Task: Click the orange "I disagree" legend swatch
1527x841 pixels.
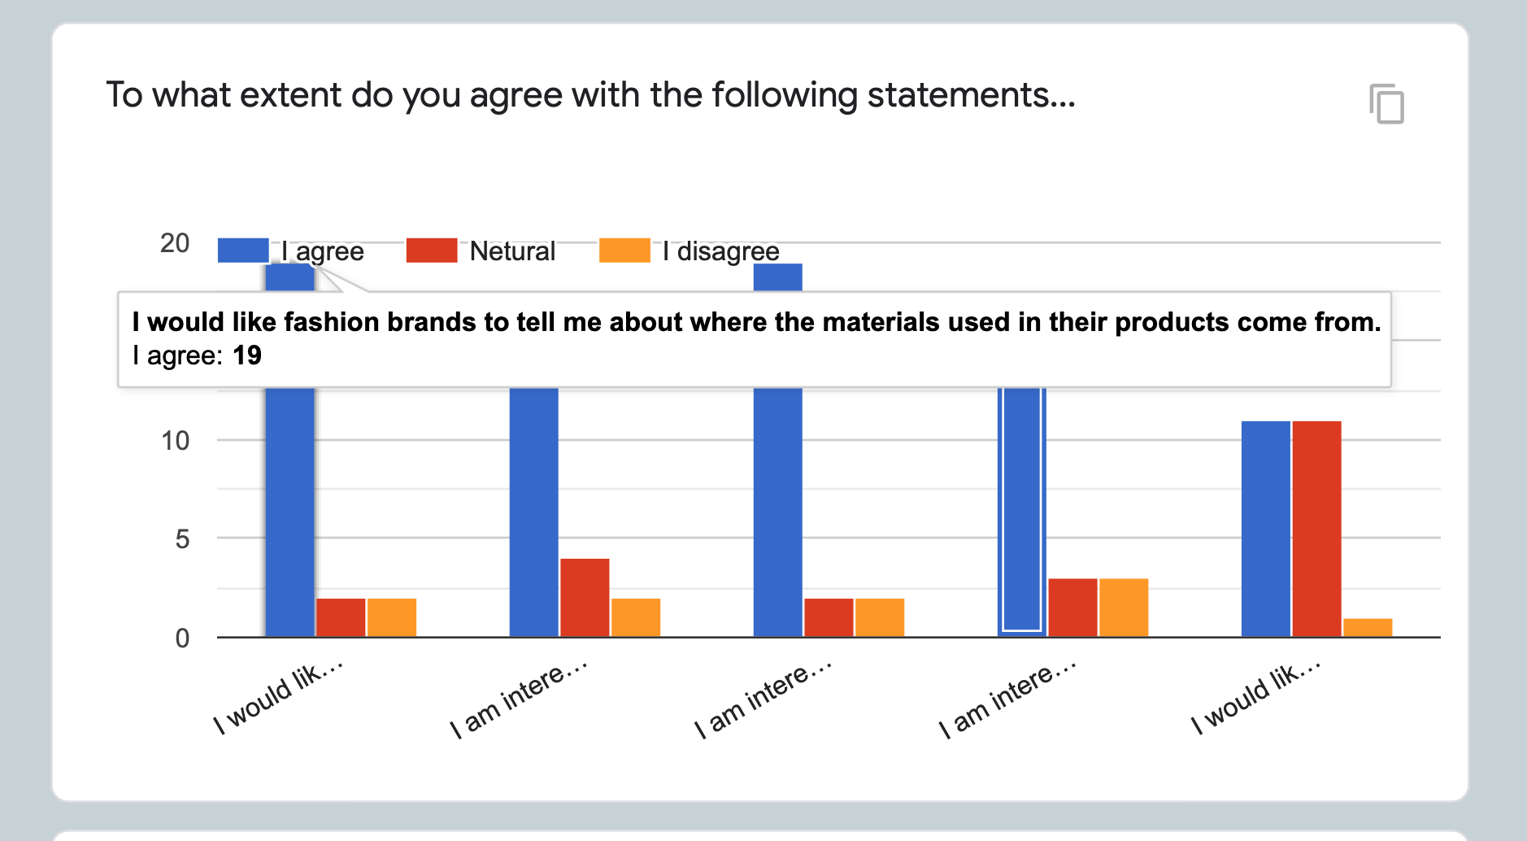Action: (624, 251)
